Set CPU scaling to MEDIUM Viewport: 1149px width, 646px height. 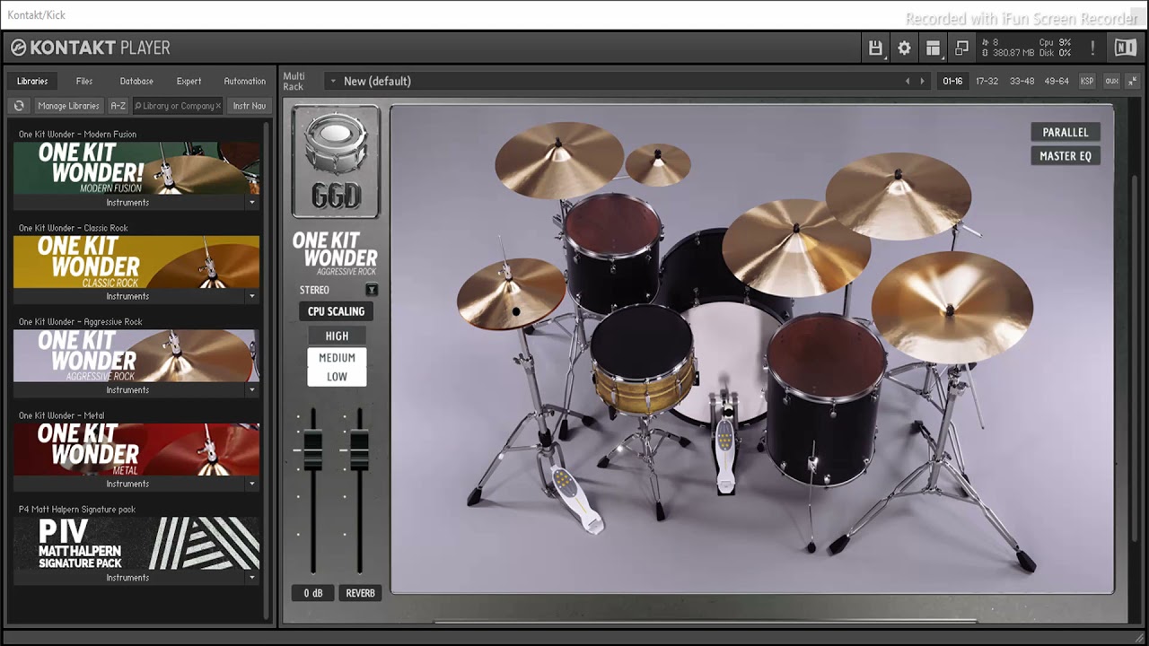coord(337,358)
